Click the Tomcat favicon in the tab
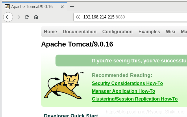Image resolution: width=187 pixels, height=117 pixels. tap(7, 7)
